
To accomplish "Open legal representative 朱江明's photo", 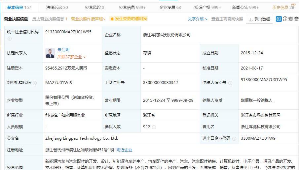I will click(50, 53).
